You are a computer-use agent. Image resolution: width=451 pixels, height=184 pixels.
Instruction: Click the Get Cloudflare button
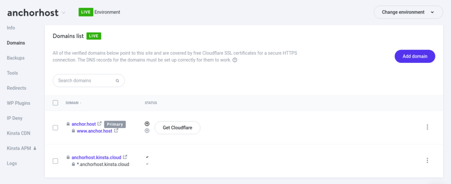(x=177, y=128)
